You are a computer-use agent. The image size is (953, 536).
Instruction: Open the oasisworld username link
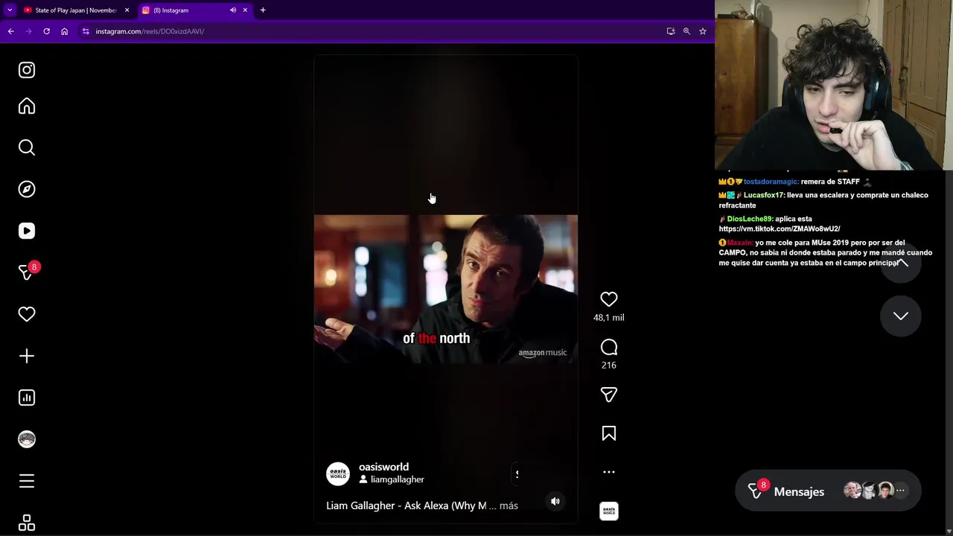tap(383, 467)
